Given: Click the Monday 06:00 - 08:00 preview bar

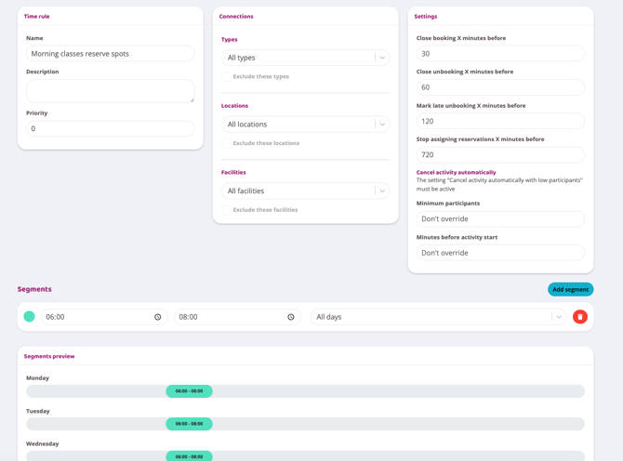Looking at the screenshot, I should (189, 391).
